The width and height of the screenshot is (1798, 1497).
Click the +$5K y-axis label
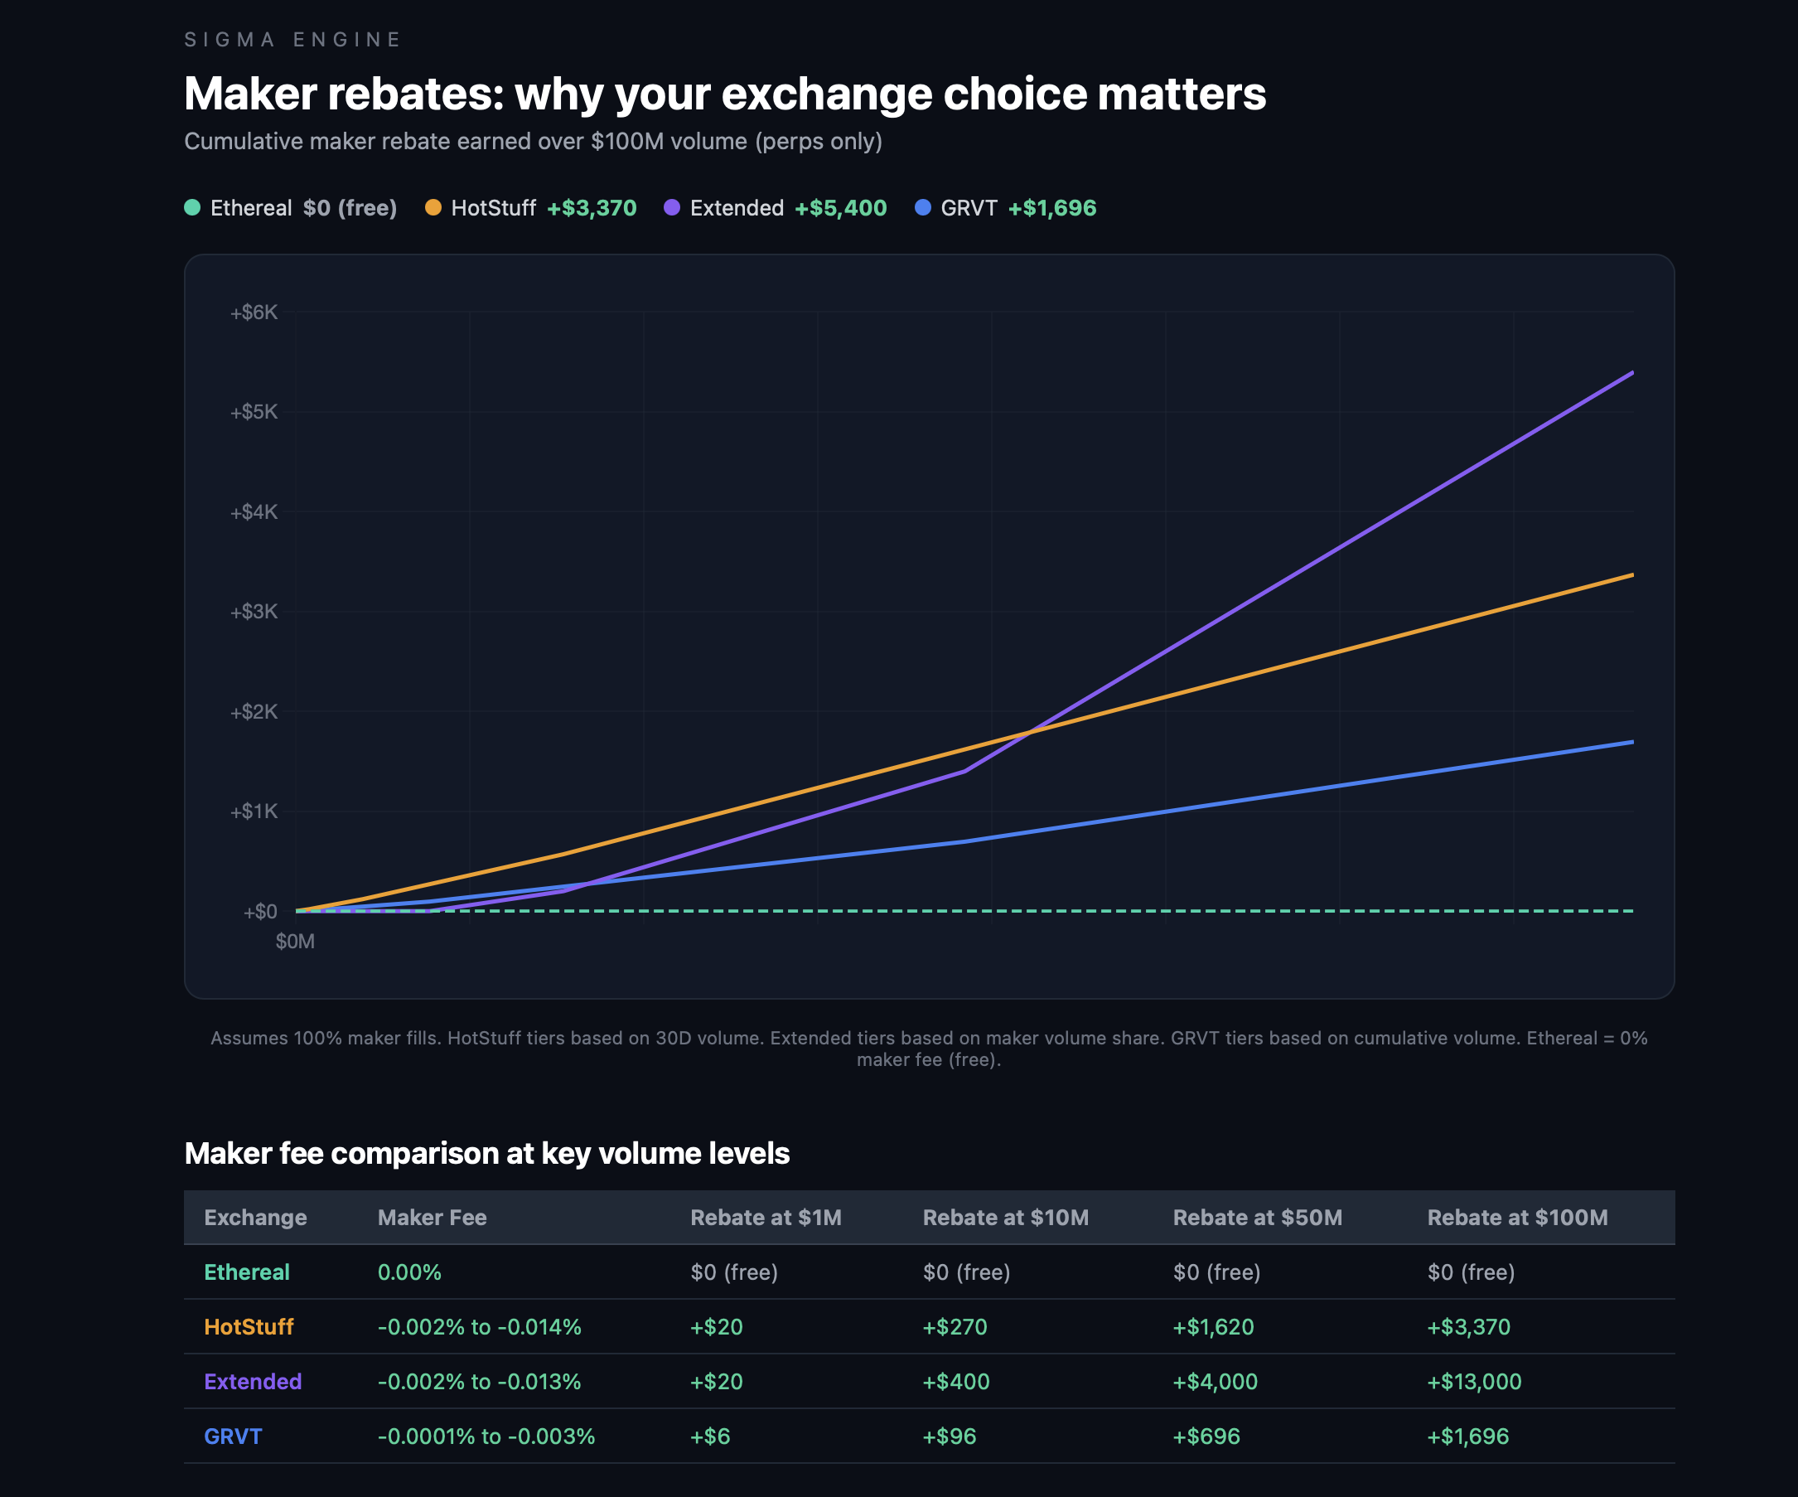coord(254,412)
